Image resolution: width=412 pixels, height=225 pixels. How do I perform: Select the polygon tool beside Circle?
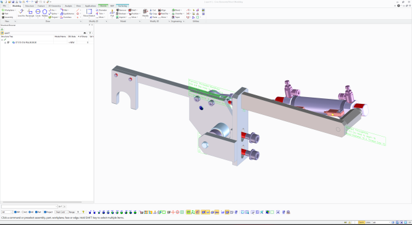[44, 13]
